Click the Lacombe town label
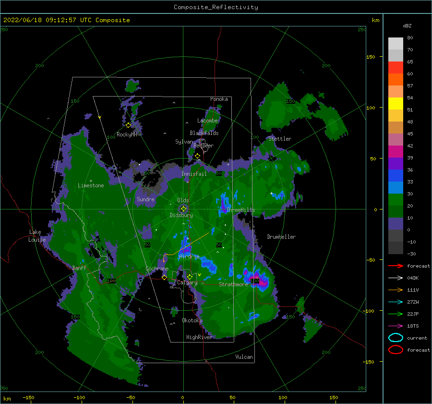The width and height of the screenshot is (432, 404). click(x=207, y=121)
